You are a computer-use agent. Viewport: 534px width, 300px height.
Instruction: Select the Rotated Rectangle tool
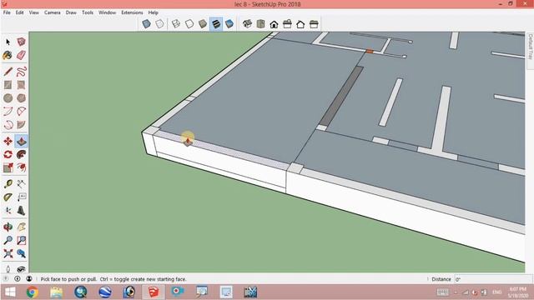coord(21,85)
